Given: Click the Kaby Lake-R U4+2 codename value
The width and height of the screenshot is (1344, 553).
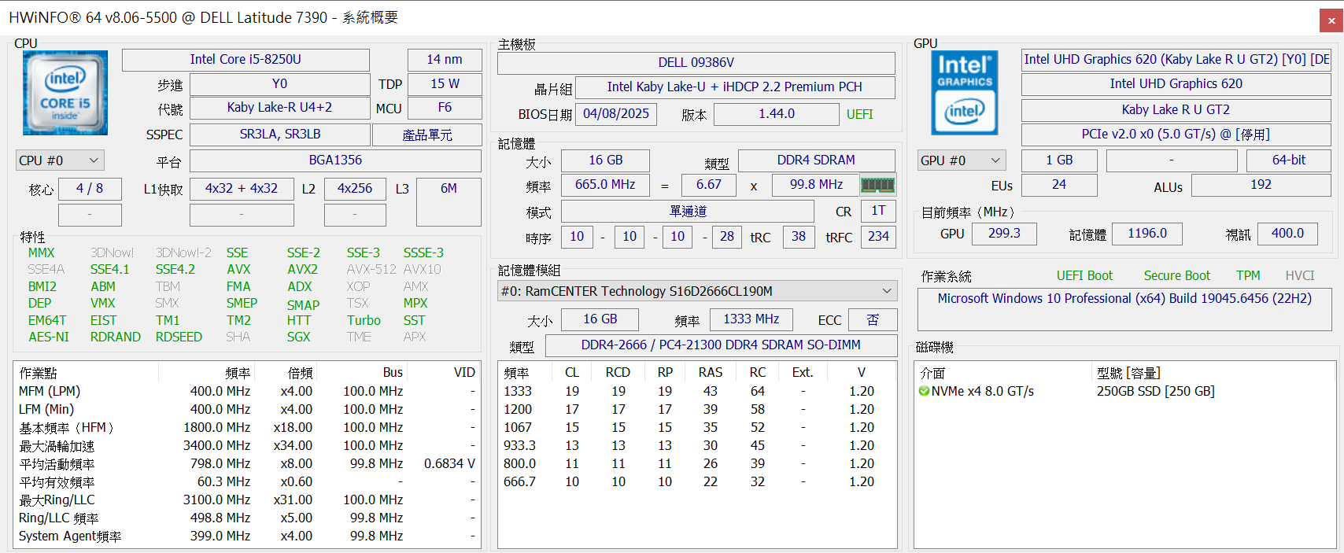Looking at the screenshot, I should (280, 108).
